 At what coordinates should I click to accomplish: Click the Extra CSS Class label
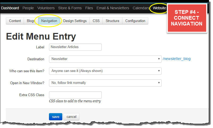32,95
